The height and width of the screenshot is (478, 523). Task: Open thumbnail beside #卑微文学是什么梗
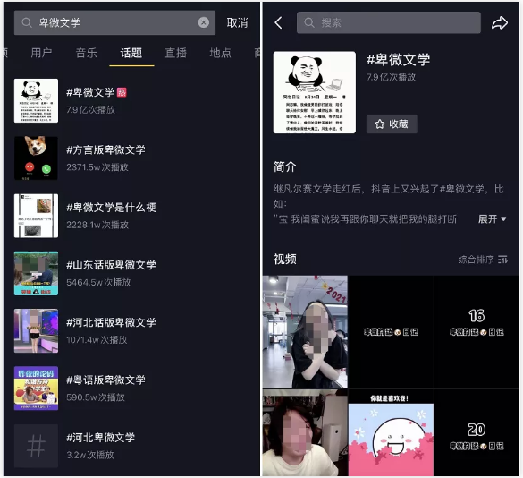tap(36, 216)
